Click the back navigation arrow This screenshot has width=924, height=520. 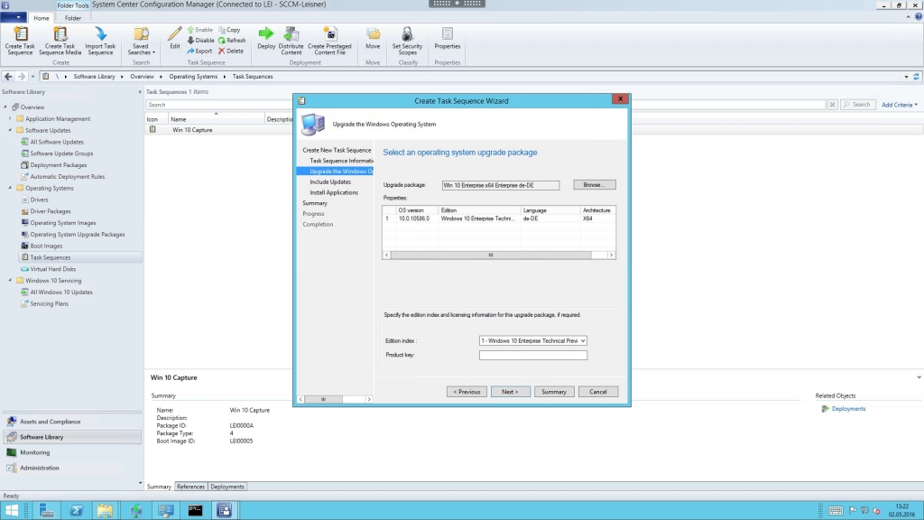pos(8,76)
